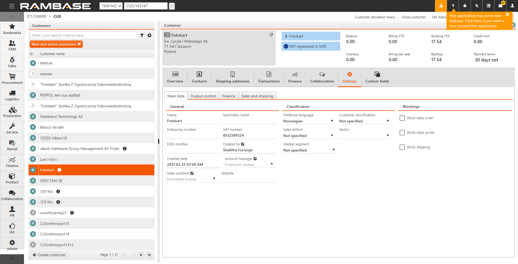Open the TEM-NO company selector
Screen dimensions: 518x264
[x=111, y=6]
